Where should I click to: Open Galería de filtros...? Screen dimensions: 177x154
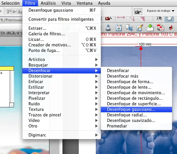pos(62,34)
